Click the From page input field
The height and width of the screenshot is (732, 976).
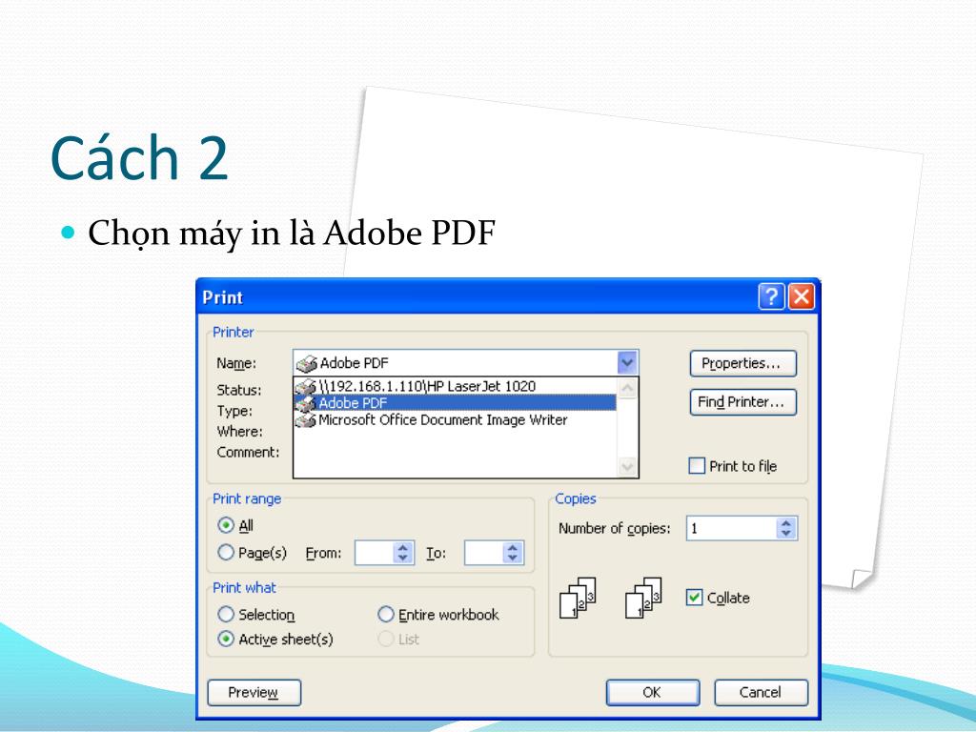pyautogui.click(x=374, y=553)
